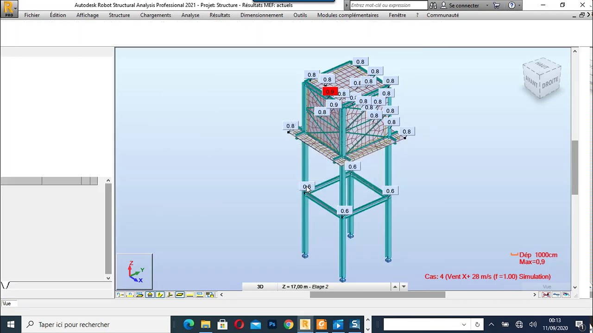Open the Affichage menu
The image size is (593, 333).
[88, 15]
